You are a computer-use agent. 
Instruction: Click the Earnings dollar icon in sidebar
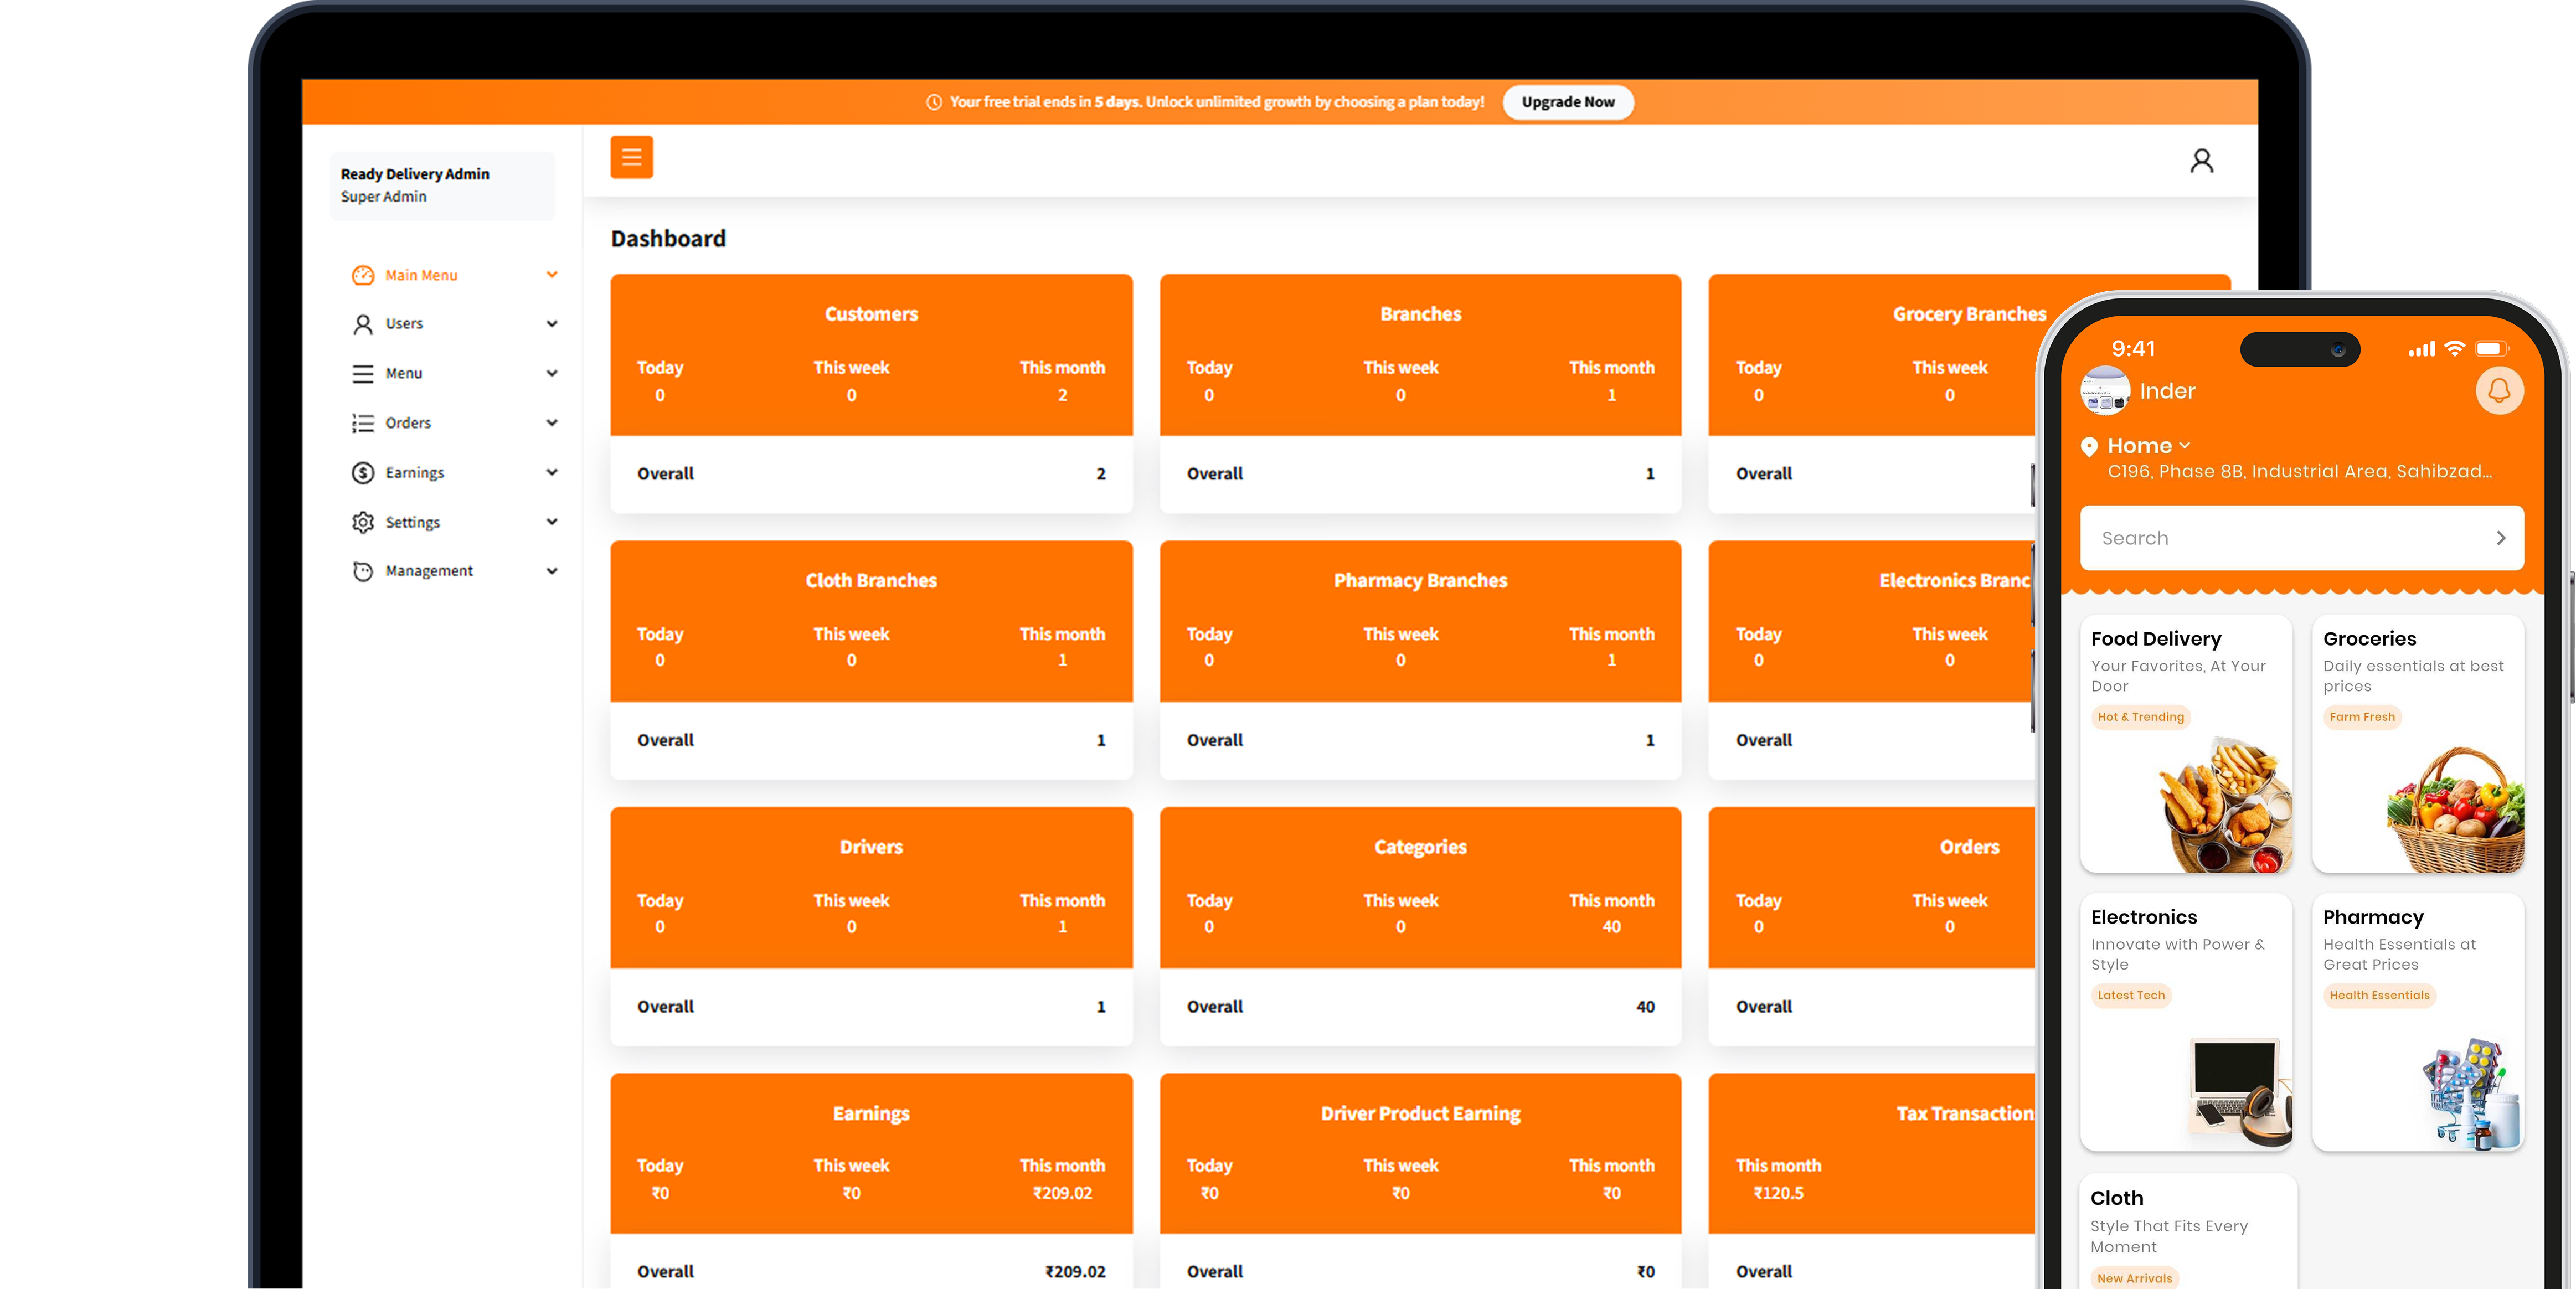[x=363, y=472]
